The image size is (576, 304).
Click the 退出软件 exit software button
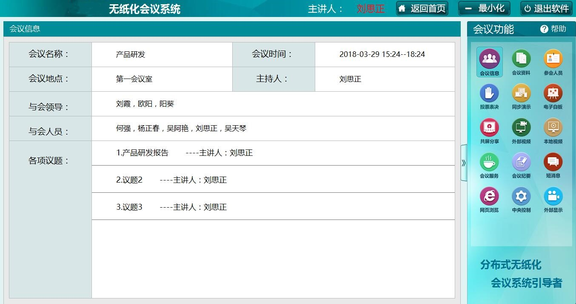tap(546, 8)
